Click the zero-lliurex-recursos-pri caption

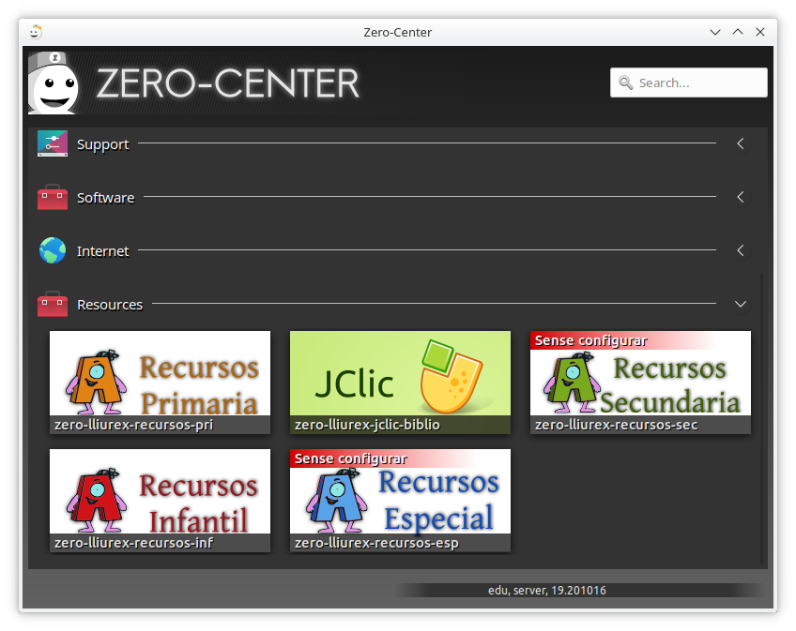click(133, 425)
